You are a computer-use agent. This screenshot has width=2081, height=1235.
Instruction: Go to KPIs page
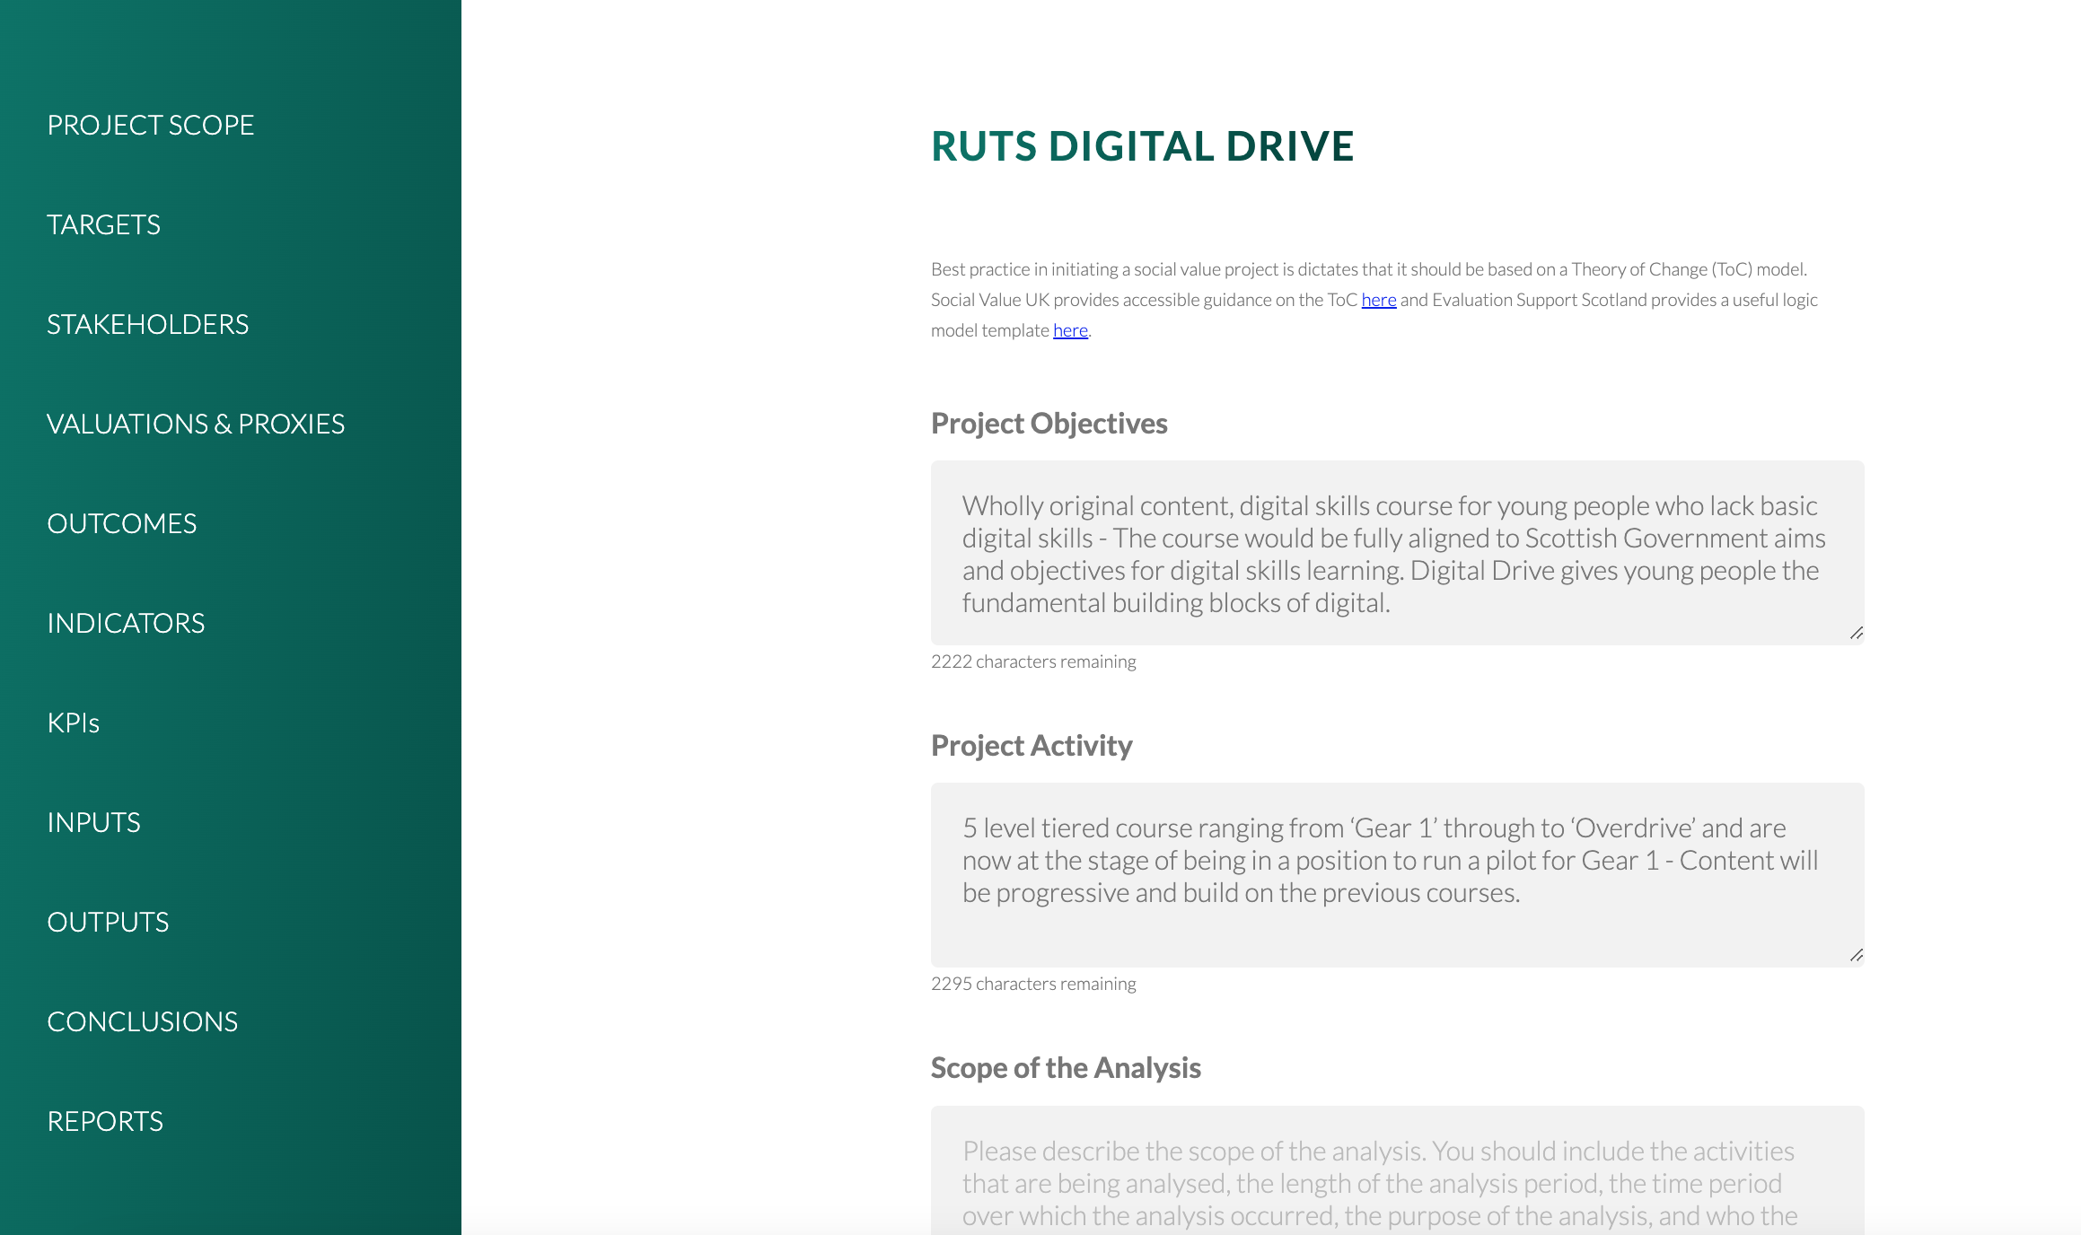pos(74,723)
